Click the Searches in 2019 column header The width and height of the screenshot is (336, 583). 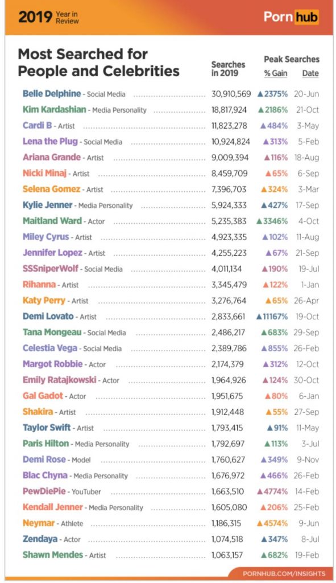point(228,69)
